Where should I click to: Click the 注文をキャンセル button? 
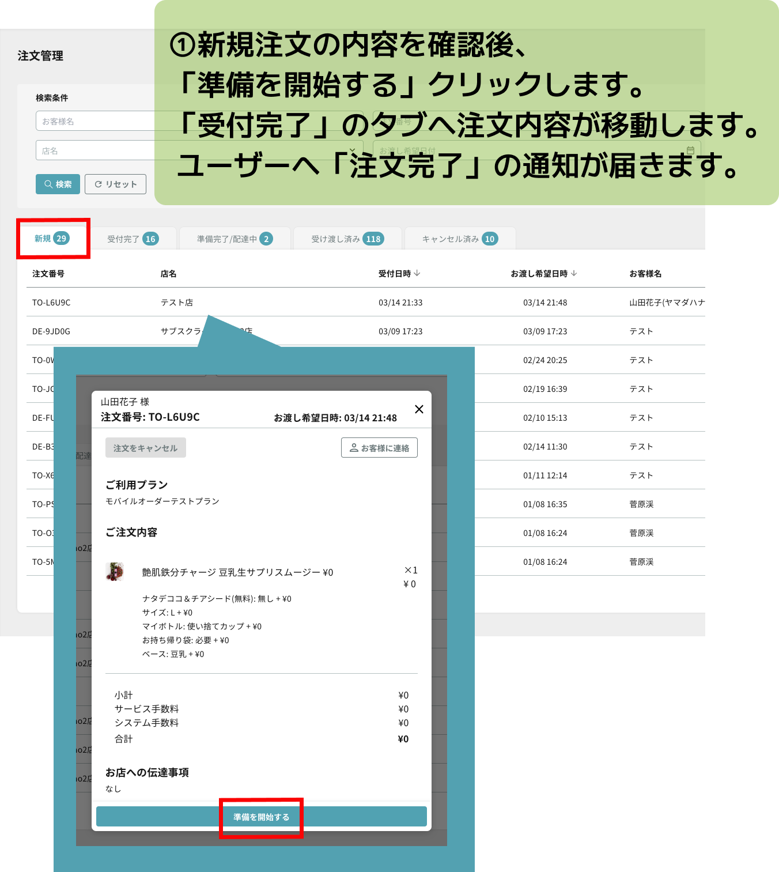(145, 448)
